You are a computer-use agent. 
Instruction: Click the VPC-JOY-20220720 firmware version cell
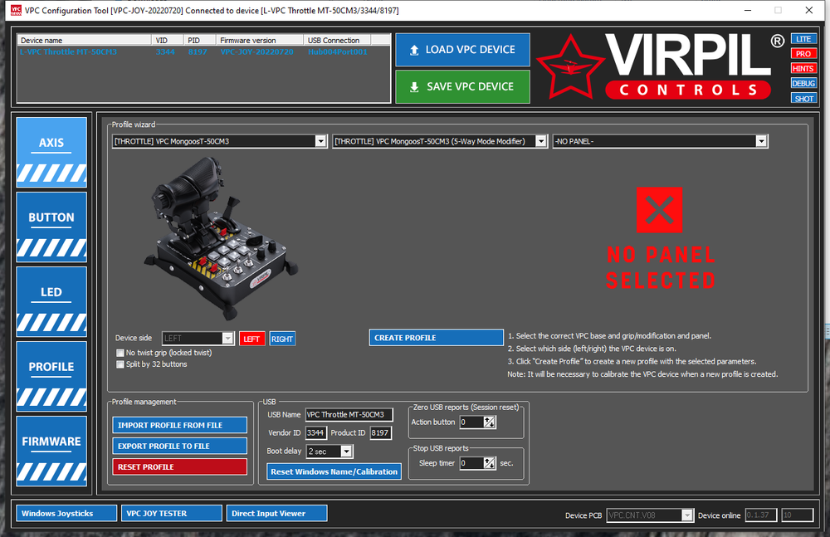coord(256,52)
